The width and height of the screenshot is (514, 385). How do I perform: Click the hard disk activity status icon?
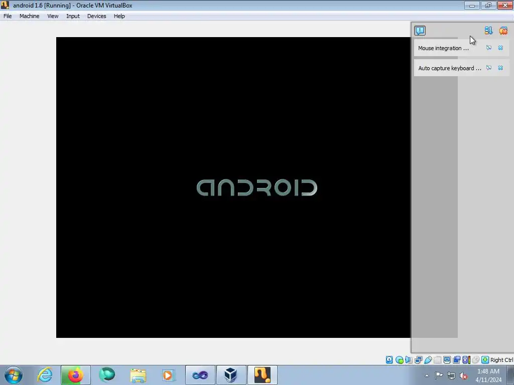[x=389, y=360]
